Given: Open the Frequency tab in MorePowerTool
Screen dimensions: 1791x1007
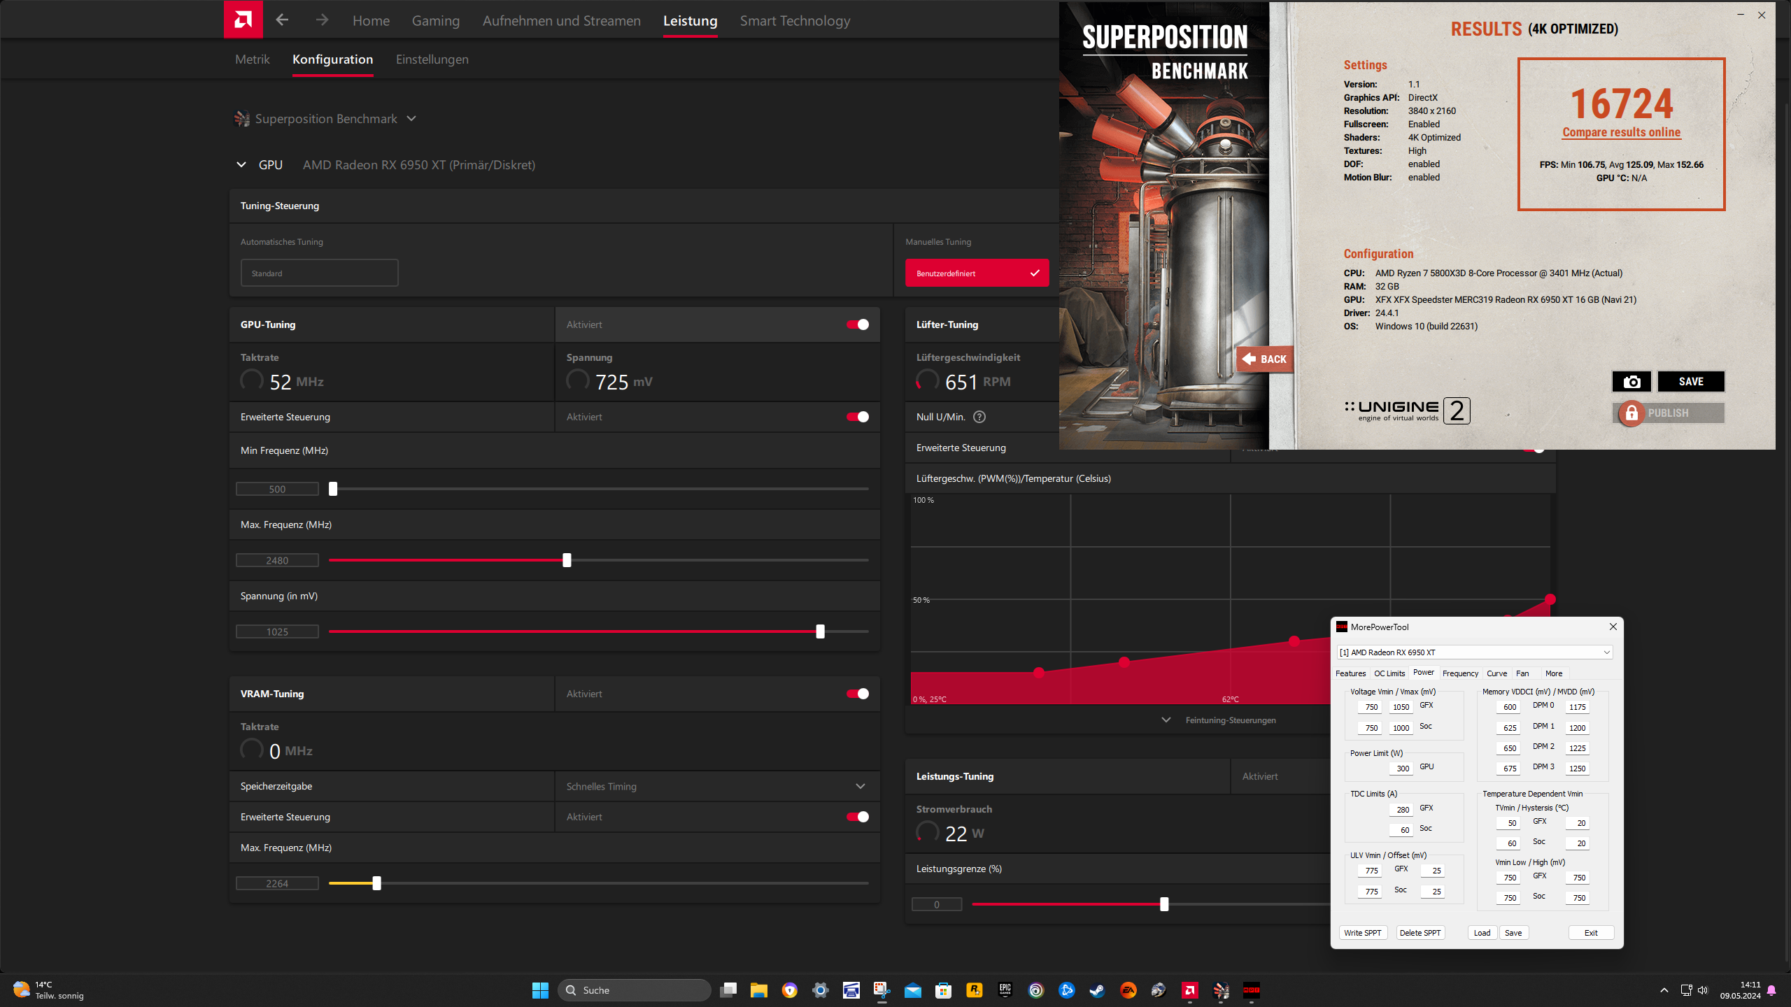Looking at the screenshot, I should (1460, 673).
